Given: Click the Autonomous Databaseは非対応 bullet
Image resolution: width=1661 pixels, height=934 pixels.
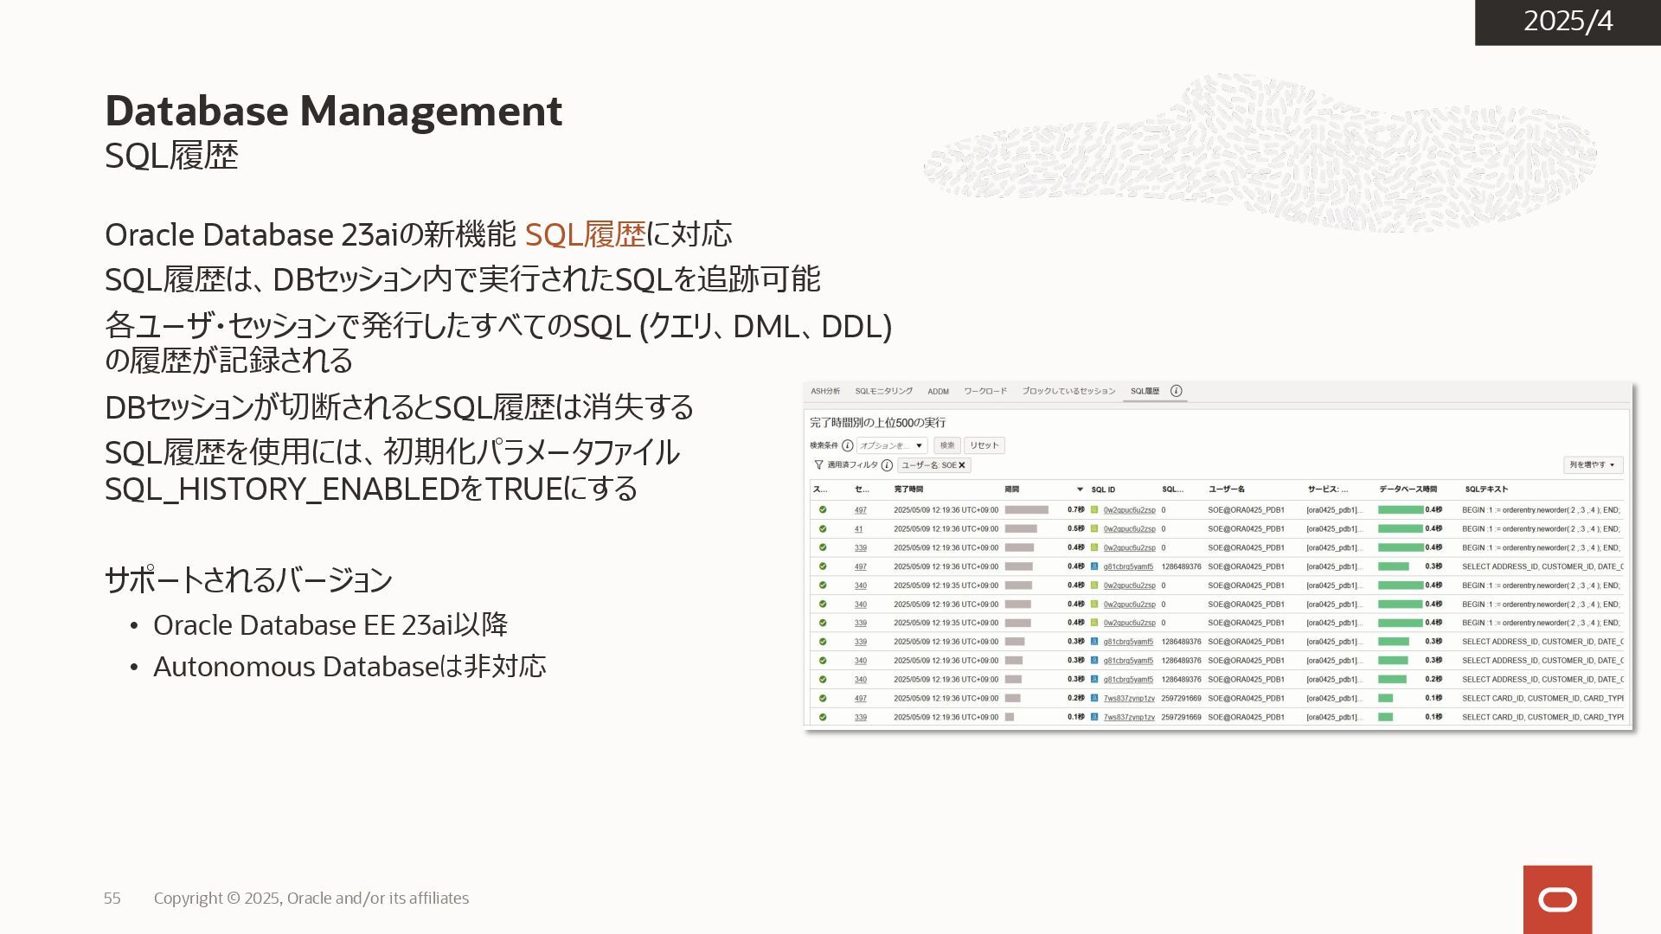Looking at the screenshot, I should (x=350, y=667).
